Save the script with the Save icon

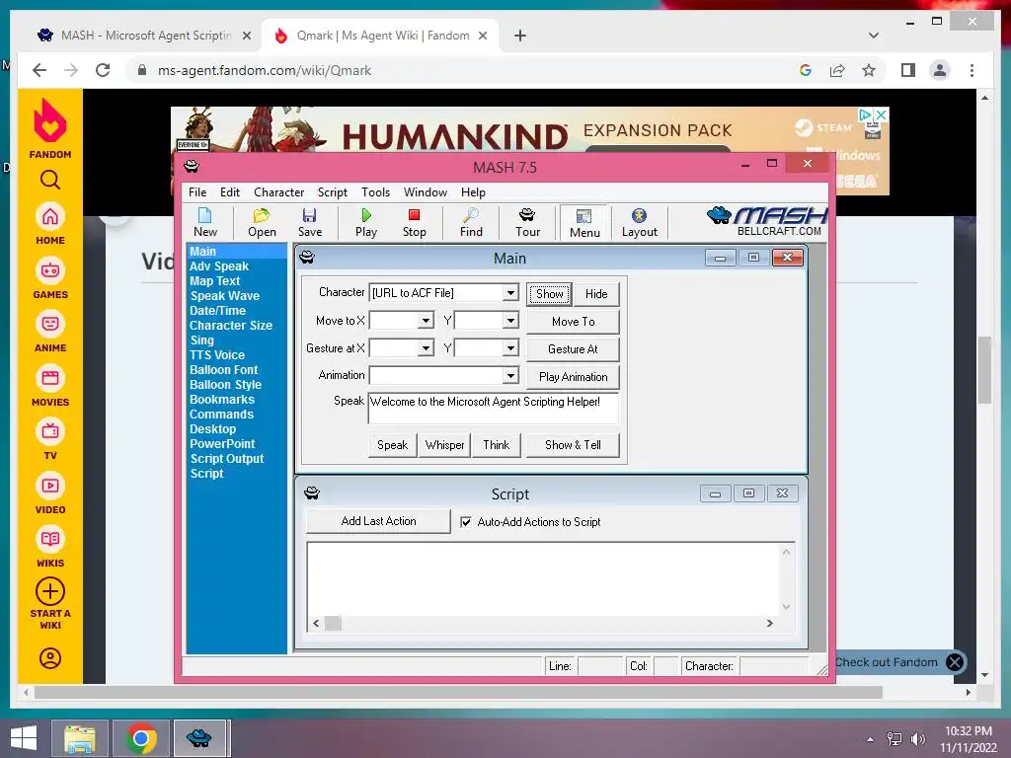point(309,222)
